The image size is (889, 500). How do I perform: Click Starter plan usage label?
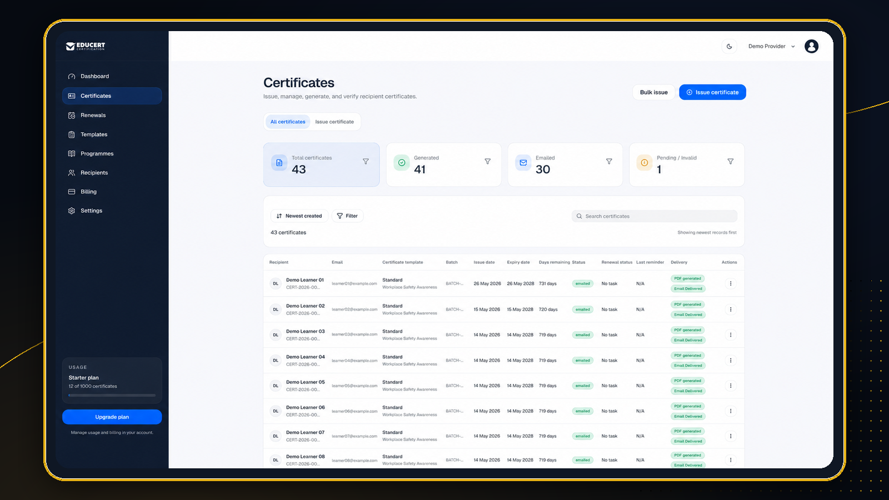pos(83,378)
